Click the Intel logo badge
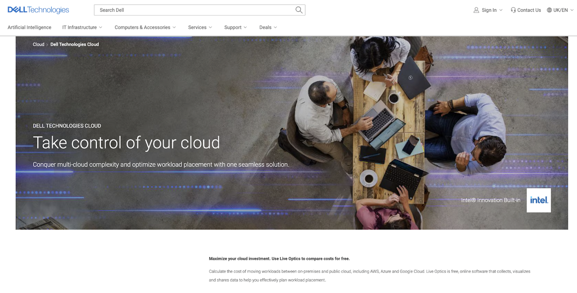This screenshot has width=577, height=293. tap(538, 200)
